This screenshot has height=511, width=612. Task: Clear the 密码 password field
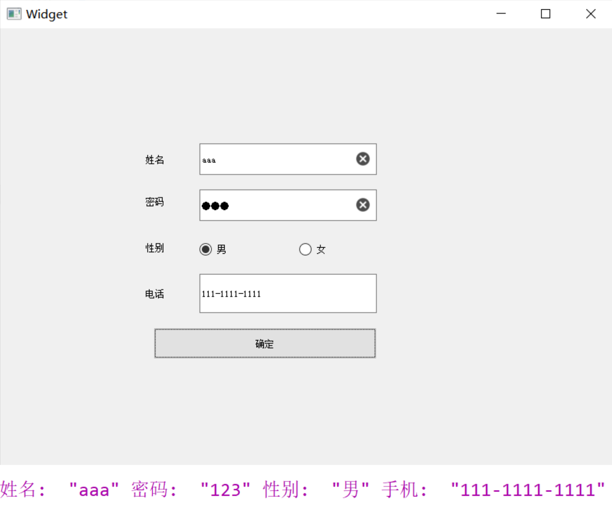[363, 205]
